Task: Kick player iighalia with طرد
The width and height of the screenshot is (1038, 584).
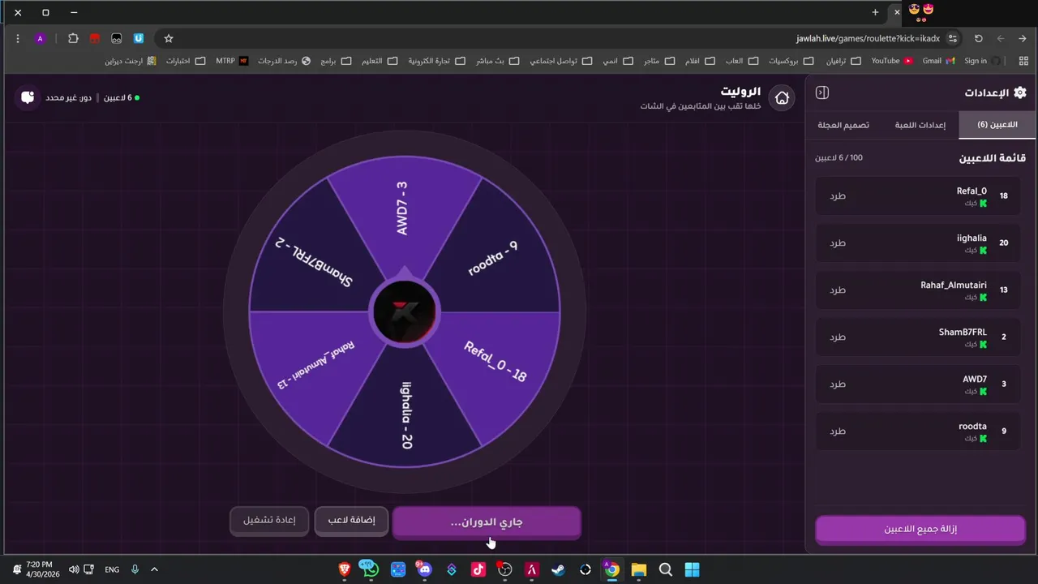Action: [x=838, y=243]
